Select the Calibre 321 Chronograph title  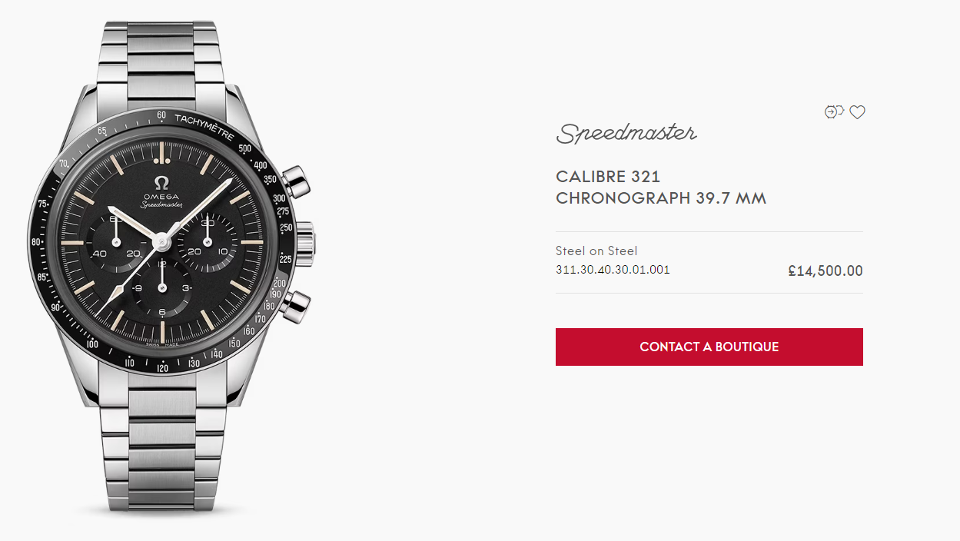pos(661,188)
